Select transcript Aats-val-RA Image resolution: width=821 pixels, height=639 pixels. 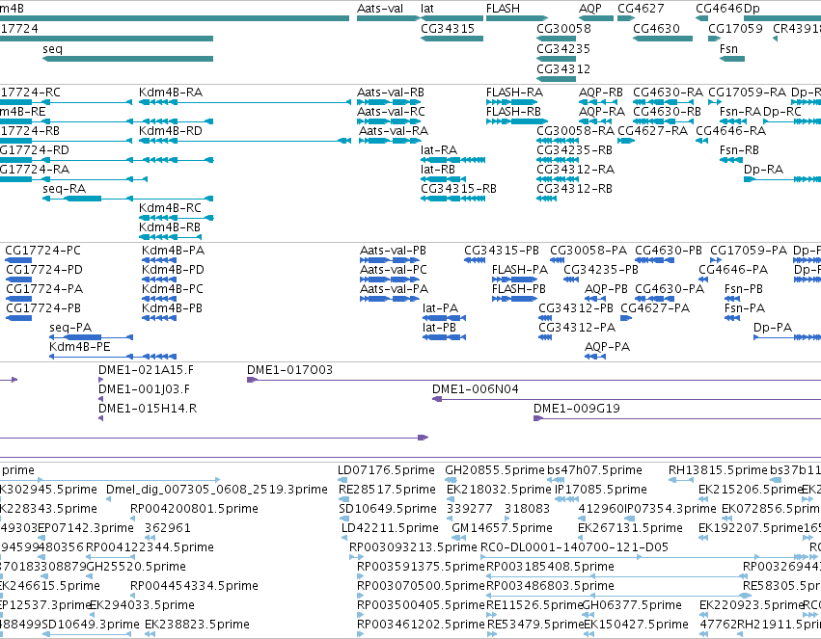pyautogui.click(x=394, y=131)
